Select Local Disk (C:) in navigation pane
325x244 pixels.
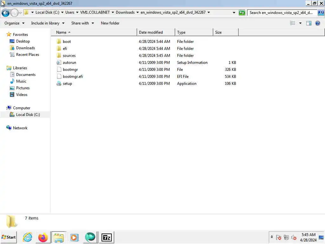coord(28,115)
